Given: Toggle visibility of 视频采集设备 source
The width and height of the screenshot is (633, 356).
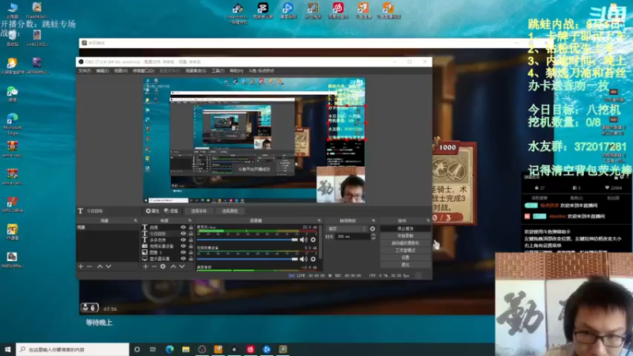Looking at the screenshot, I should tap(184, 246).
